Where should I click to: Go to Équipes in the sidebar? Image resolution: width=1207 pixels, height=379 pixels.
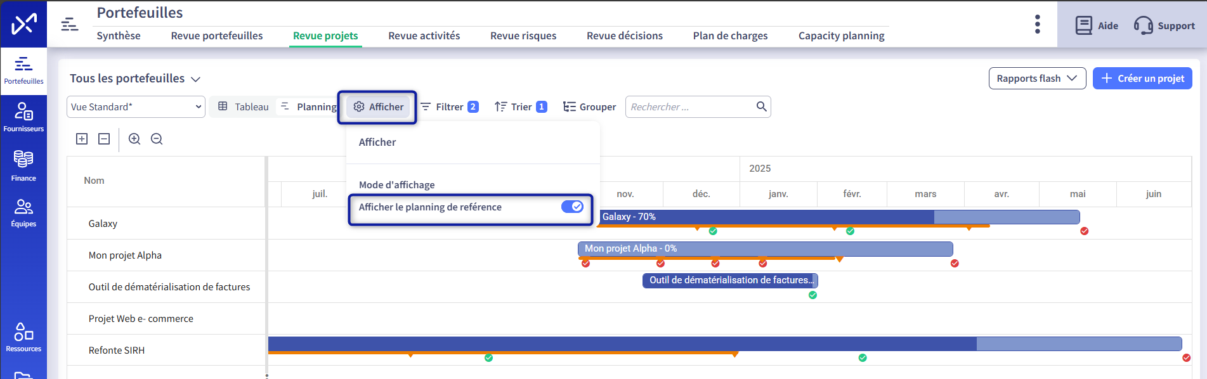[23, 213]
